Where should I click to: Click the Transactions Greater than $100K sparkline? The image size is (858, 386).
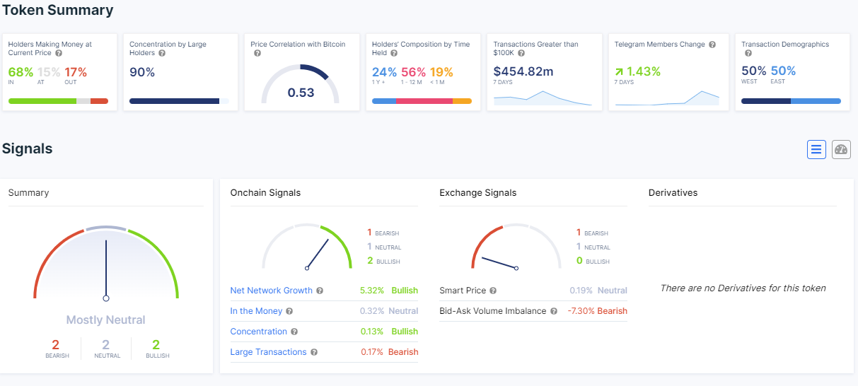[543, 98]
